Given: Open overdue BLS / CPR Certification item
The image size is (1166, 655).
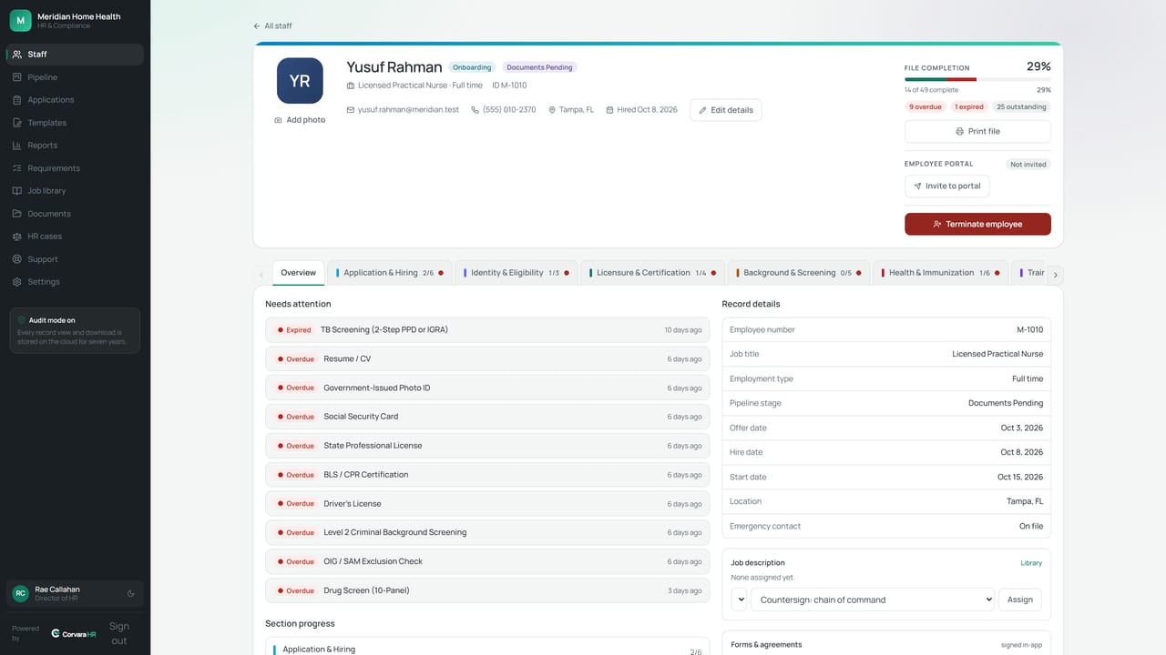Looking at the screenshot, I should 487,475.
